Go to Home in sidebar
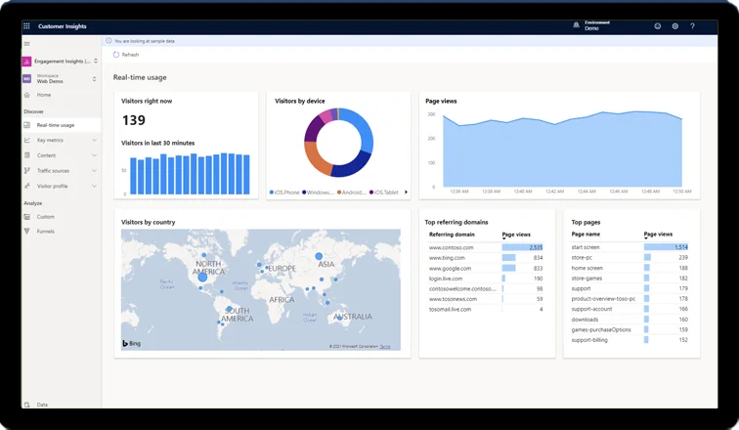Image resolution: width=739 pixels, height=430 pixels. pos(44,95)
